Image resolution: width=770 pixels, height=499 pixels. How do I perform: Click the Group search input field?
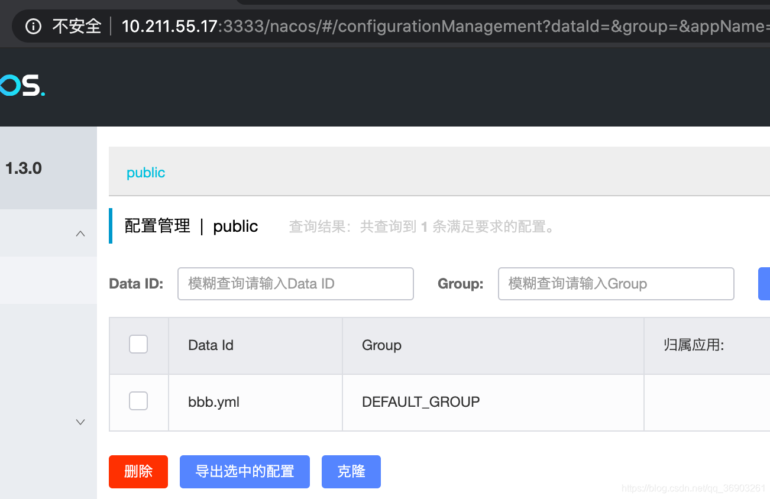pos(616,284)
